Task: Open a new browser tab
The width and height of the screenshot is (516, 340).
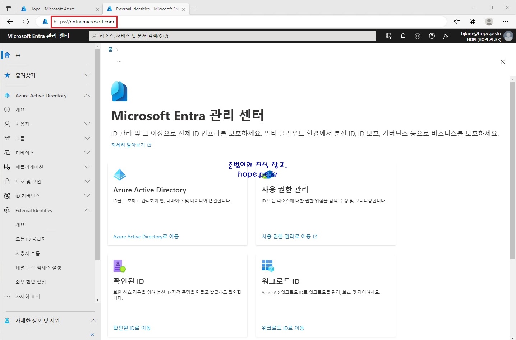Action: point(195,9)
